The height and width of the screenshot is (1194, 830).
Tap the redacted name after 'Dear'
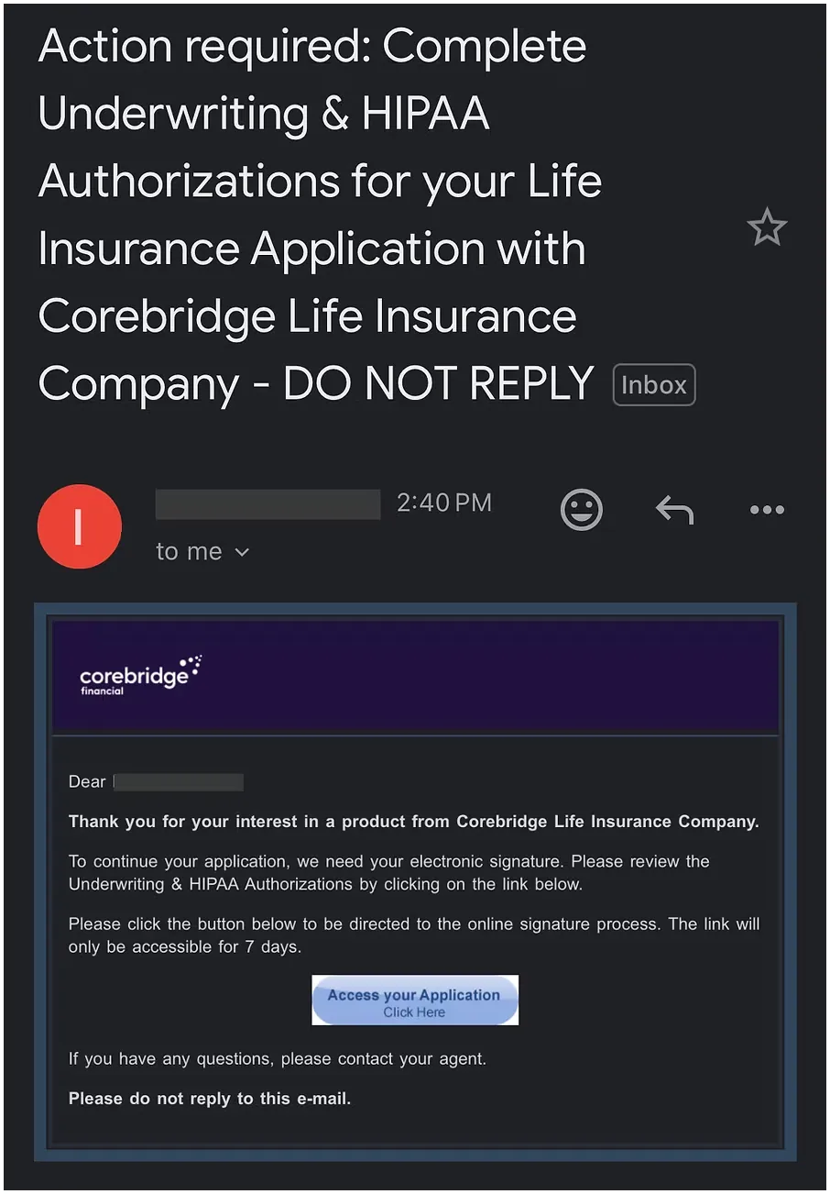pos(179,782)
